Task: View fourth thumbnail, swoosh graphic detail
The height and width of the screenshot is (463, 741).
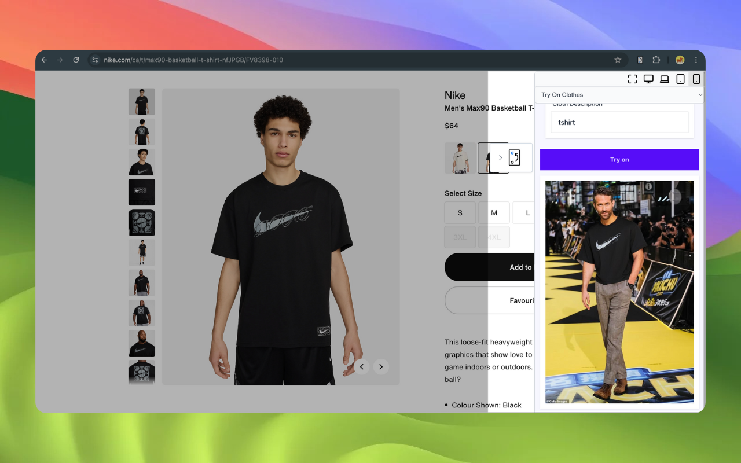Action: pos(142,192)
